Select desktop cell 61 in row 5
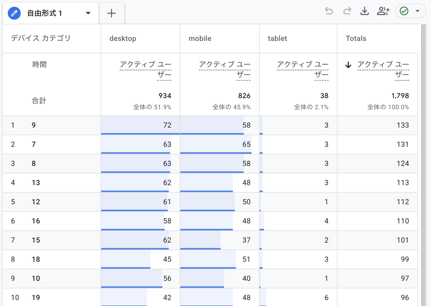Screen dimensions: 431x306 (140, 202)
